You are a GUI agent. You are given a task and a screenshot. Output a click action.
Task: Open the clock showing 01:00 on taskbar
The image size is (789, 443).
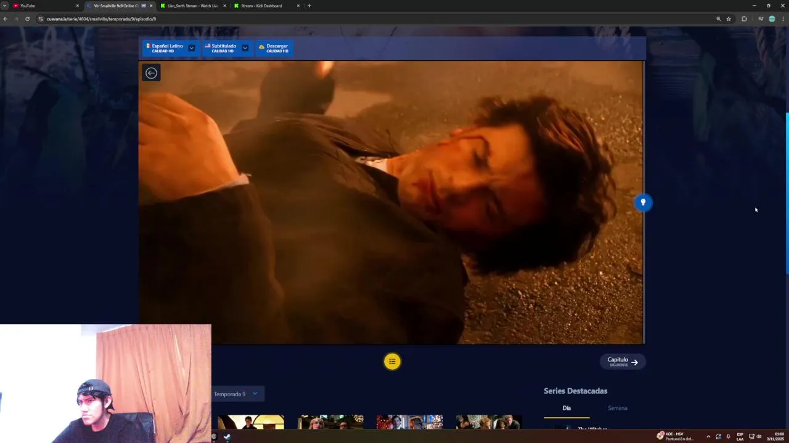pyautogui.click(x=775, y=436)
